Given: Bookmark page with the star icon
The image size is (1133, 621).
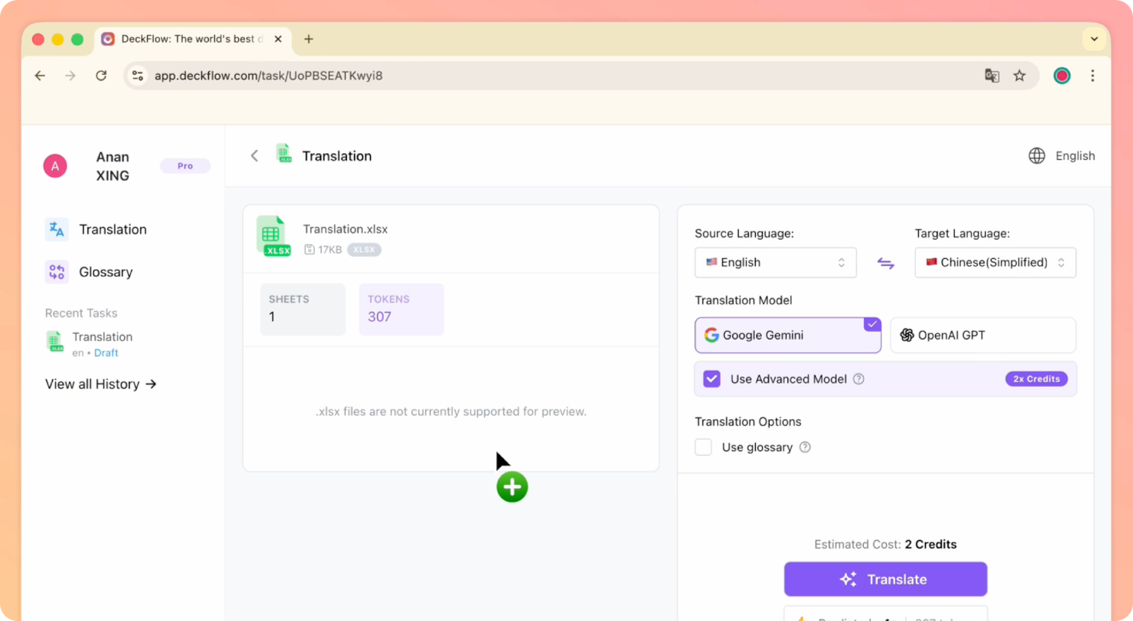Looking at the screenshot, I should pos(1019,75).
